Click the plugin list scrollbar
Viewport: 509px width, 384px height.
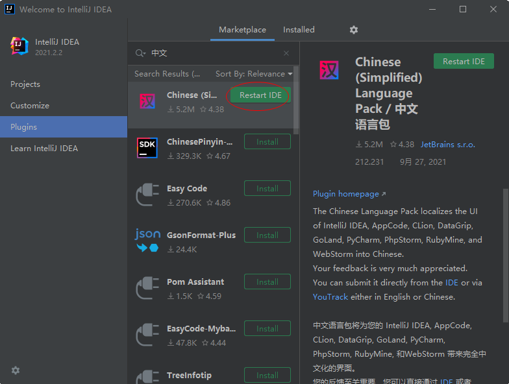point(296,100)
